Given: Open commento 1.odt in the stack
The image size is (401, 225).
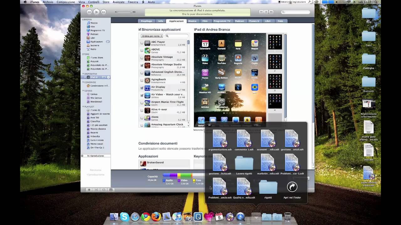Looking at the screenshot, I should 244,140.
